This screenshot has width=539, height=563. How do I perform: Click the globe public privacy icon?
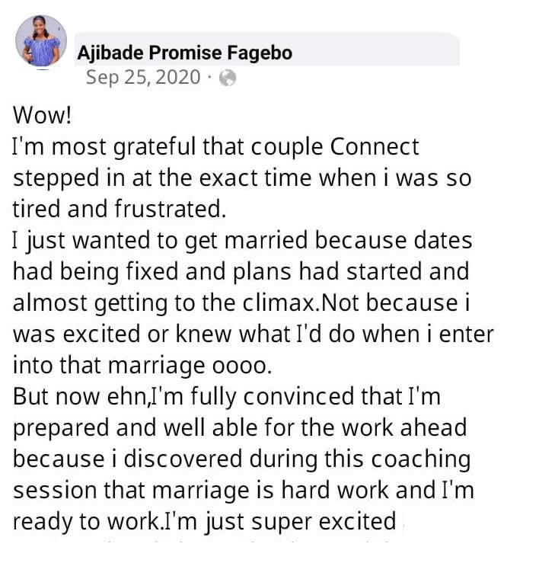228,78
